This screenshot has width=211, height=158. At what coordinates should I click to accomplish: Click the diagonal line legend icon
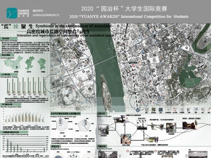pos(182,110)
